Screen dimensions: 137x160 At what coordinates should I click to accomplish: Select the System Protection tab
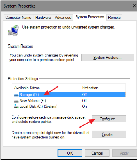pos(90,17)
